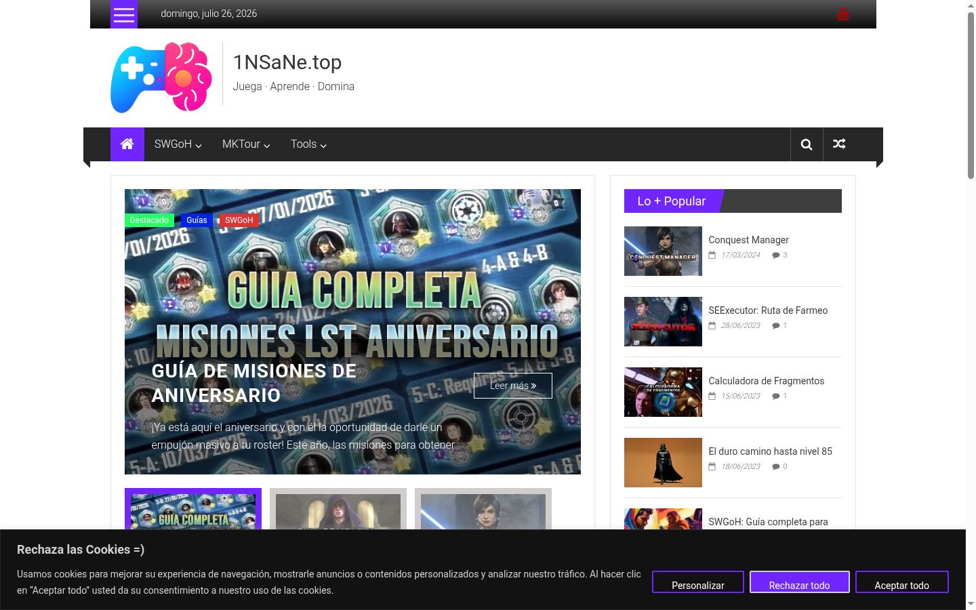Go to home via house icon
Viewport: 976px width, 610px height.
(x=127, y=144)
